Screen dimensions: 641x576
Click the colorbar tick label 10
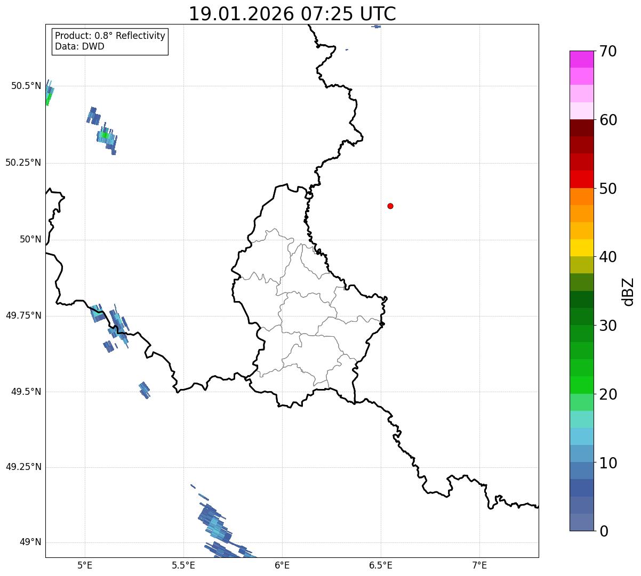point(608,463)
